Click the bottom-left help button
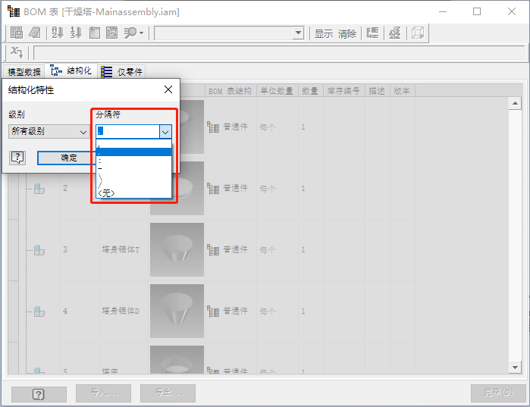Image resolution: width=530 pixels, height=407 pixels. point(39,394)
